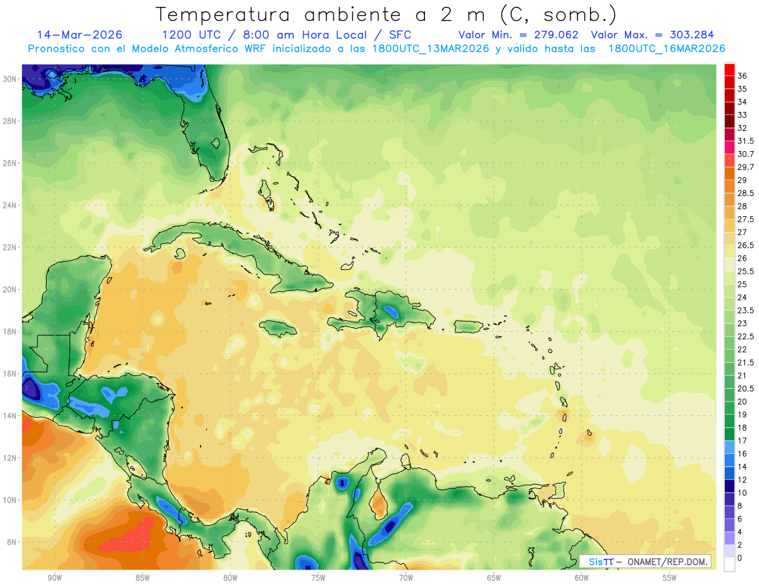Select the dark navy 10 legend swatch
Image resolution: width=759 pixels, height=586 pixels.
pyautogui.click(x=729, y=486)
